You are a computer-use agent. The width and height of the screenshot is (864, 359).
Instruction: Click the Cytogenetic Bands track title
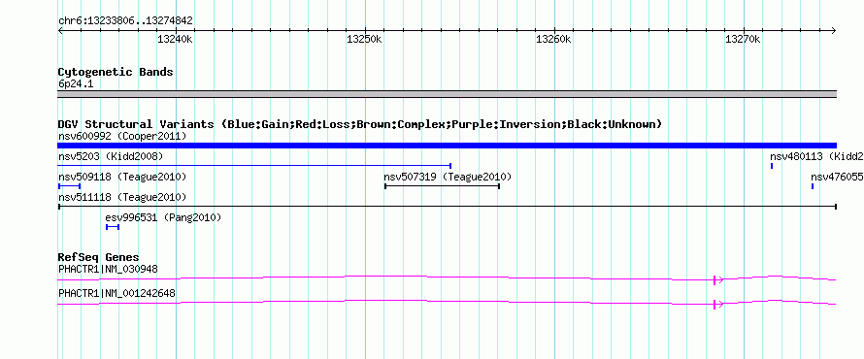tap(116, 72)
